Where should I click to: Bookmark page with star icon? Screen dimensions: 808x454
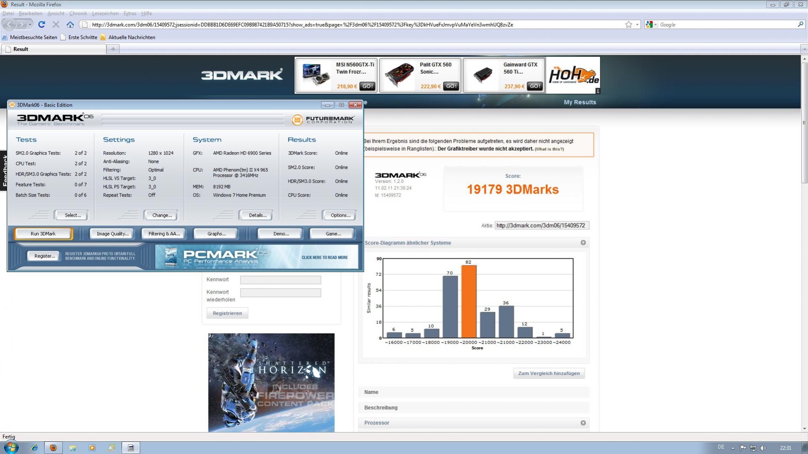click(629, 24)
